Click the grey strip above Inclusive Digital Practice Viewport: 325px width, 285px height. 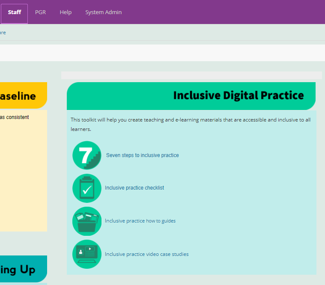click(x=191, y=75)
